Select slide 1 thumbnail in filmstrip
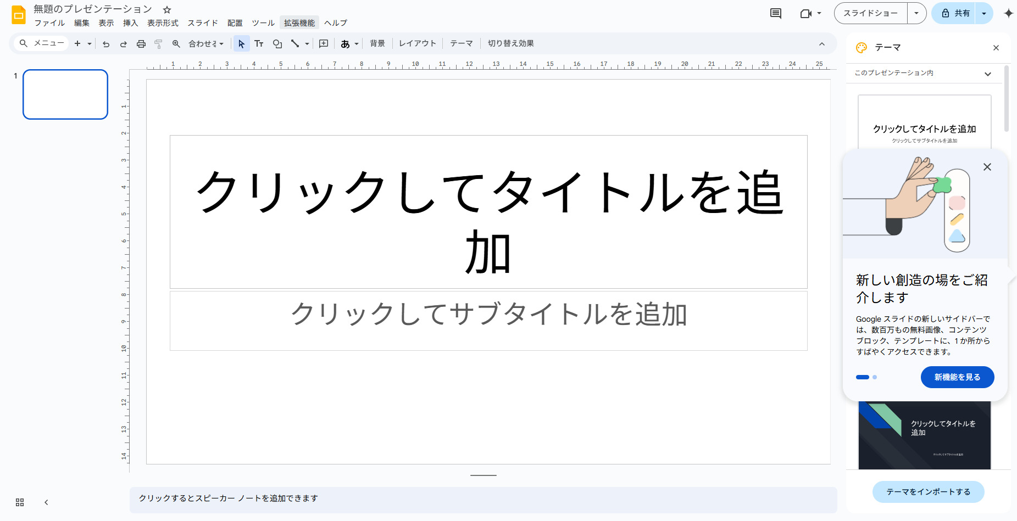This screenshot has width=1017, height=521. [65, 94]
